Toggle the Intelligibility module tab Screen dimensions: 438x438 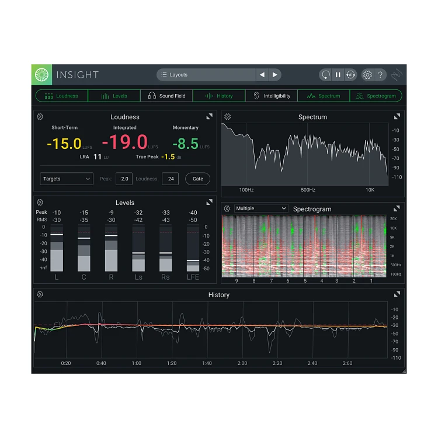coord(271,96)
